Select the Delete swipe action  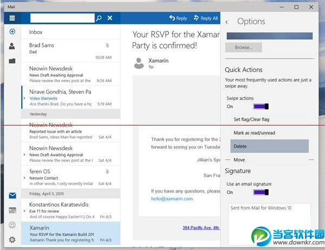(x=269, y=146)
